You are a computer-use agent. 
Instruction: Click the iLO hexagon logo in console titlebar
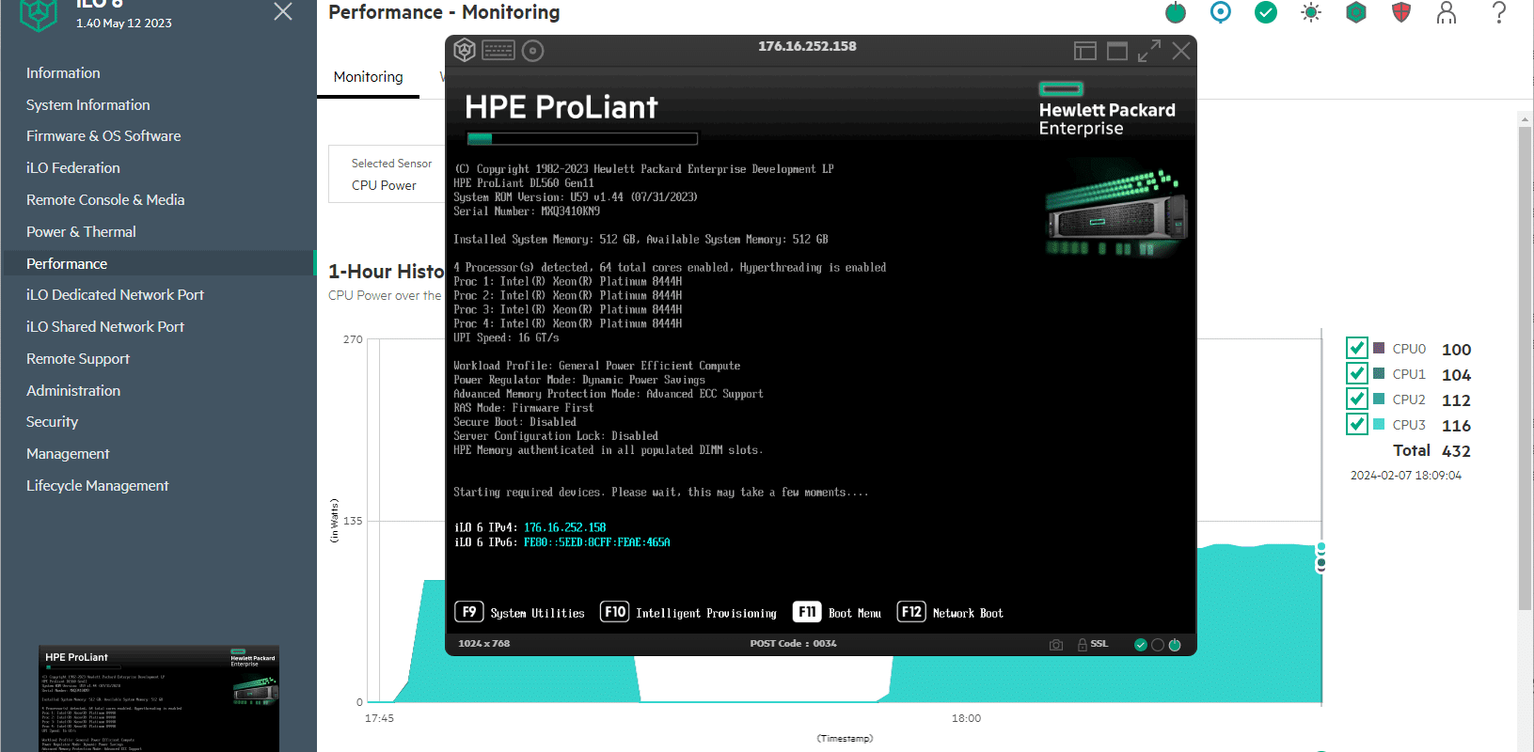(x=465, y=50)
